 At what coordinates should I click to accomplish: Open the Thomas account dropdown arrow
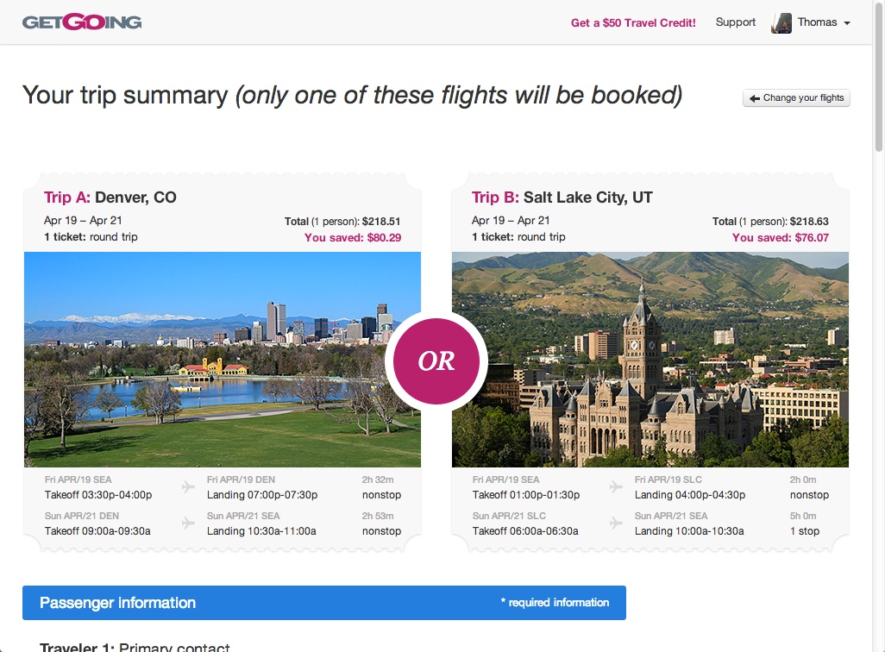point(847,23)
